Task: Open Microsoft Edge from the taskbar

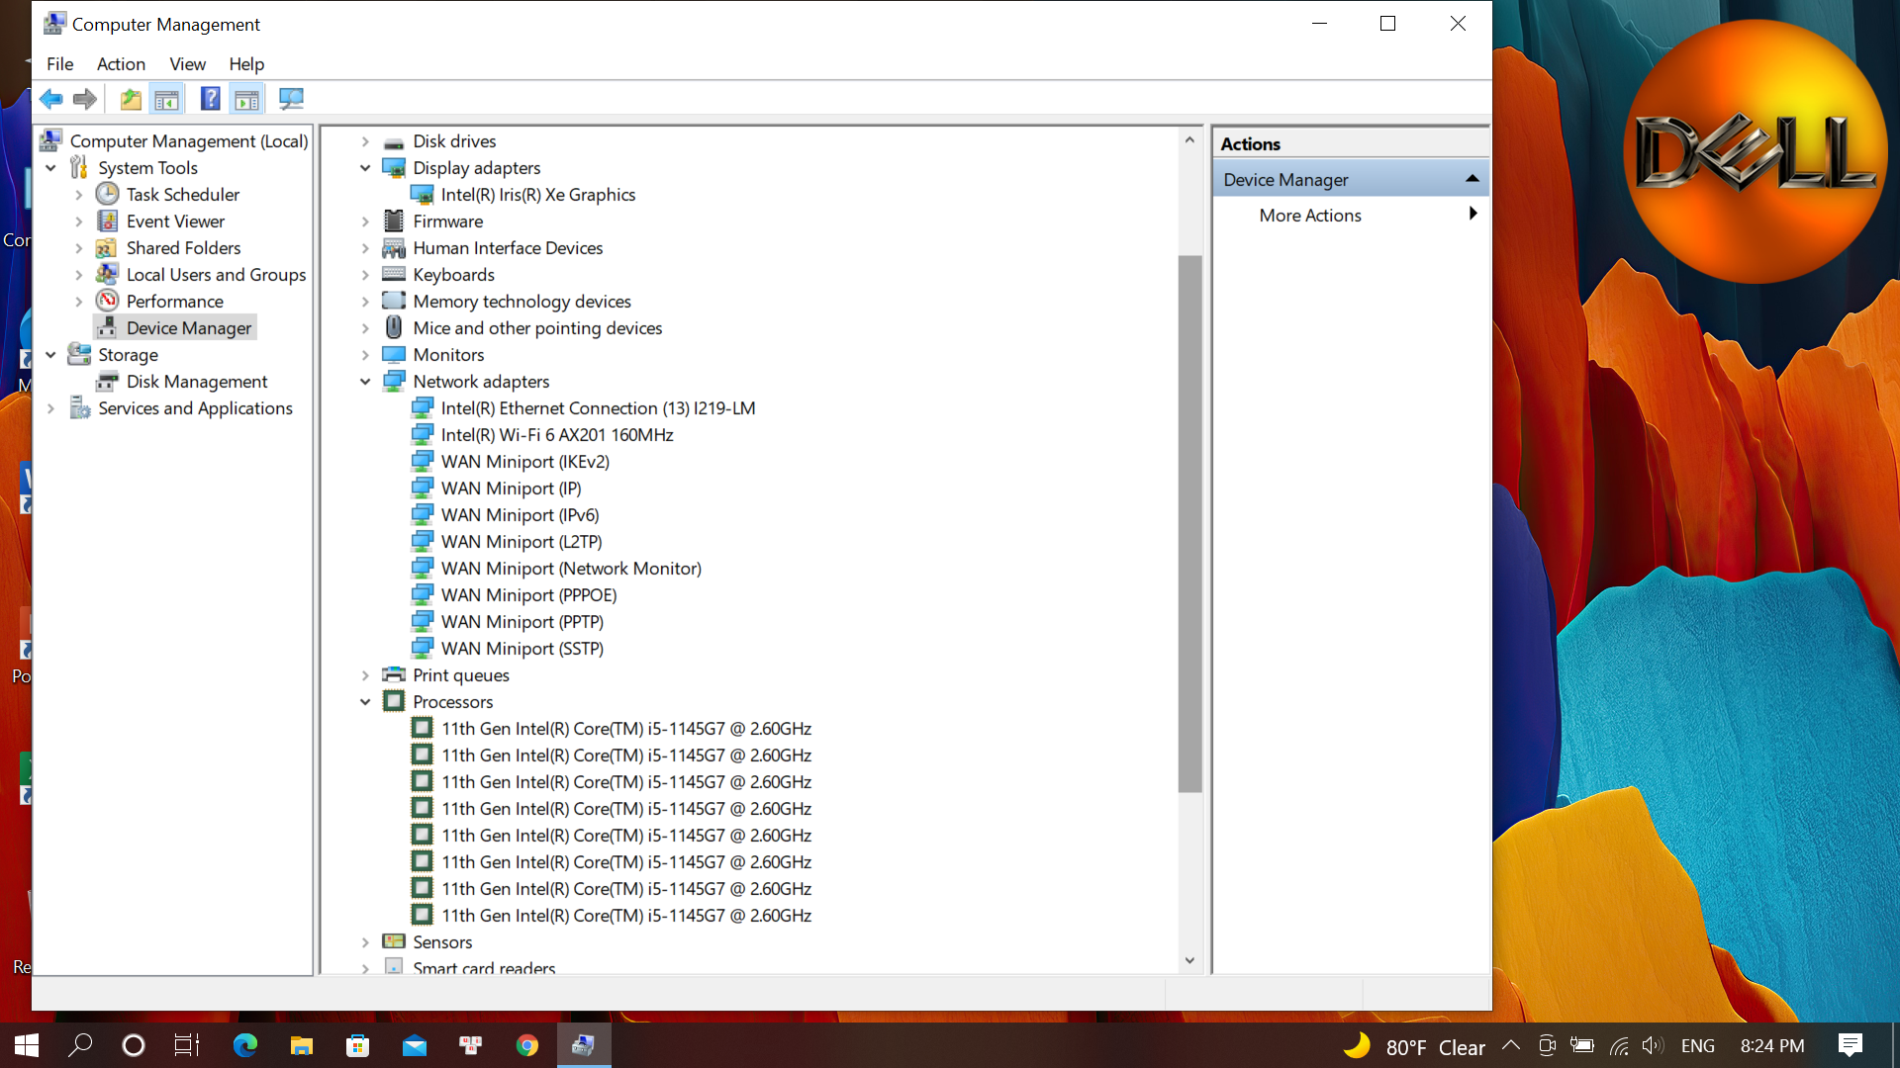Action: coord(244,1045)
